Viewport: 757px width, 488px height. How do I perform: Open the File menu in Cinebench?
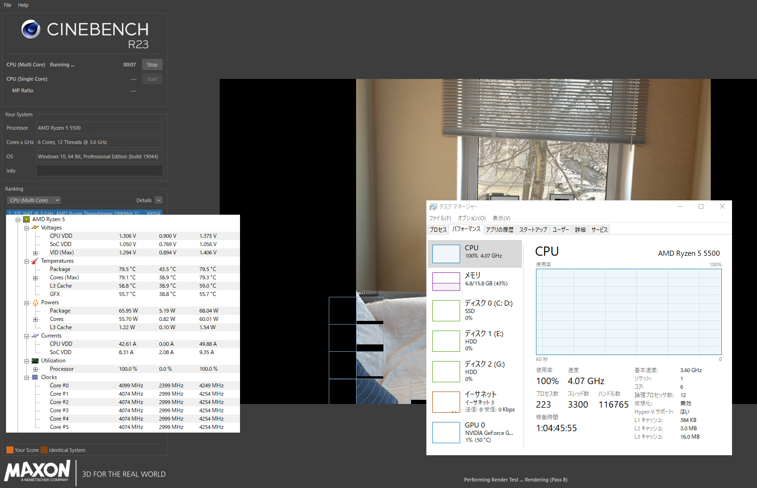click(7, 5)
